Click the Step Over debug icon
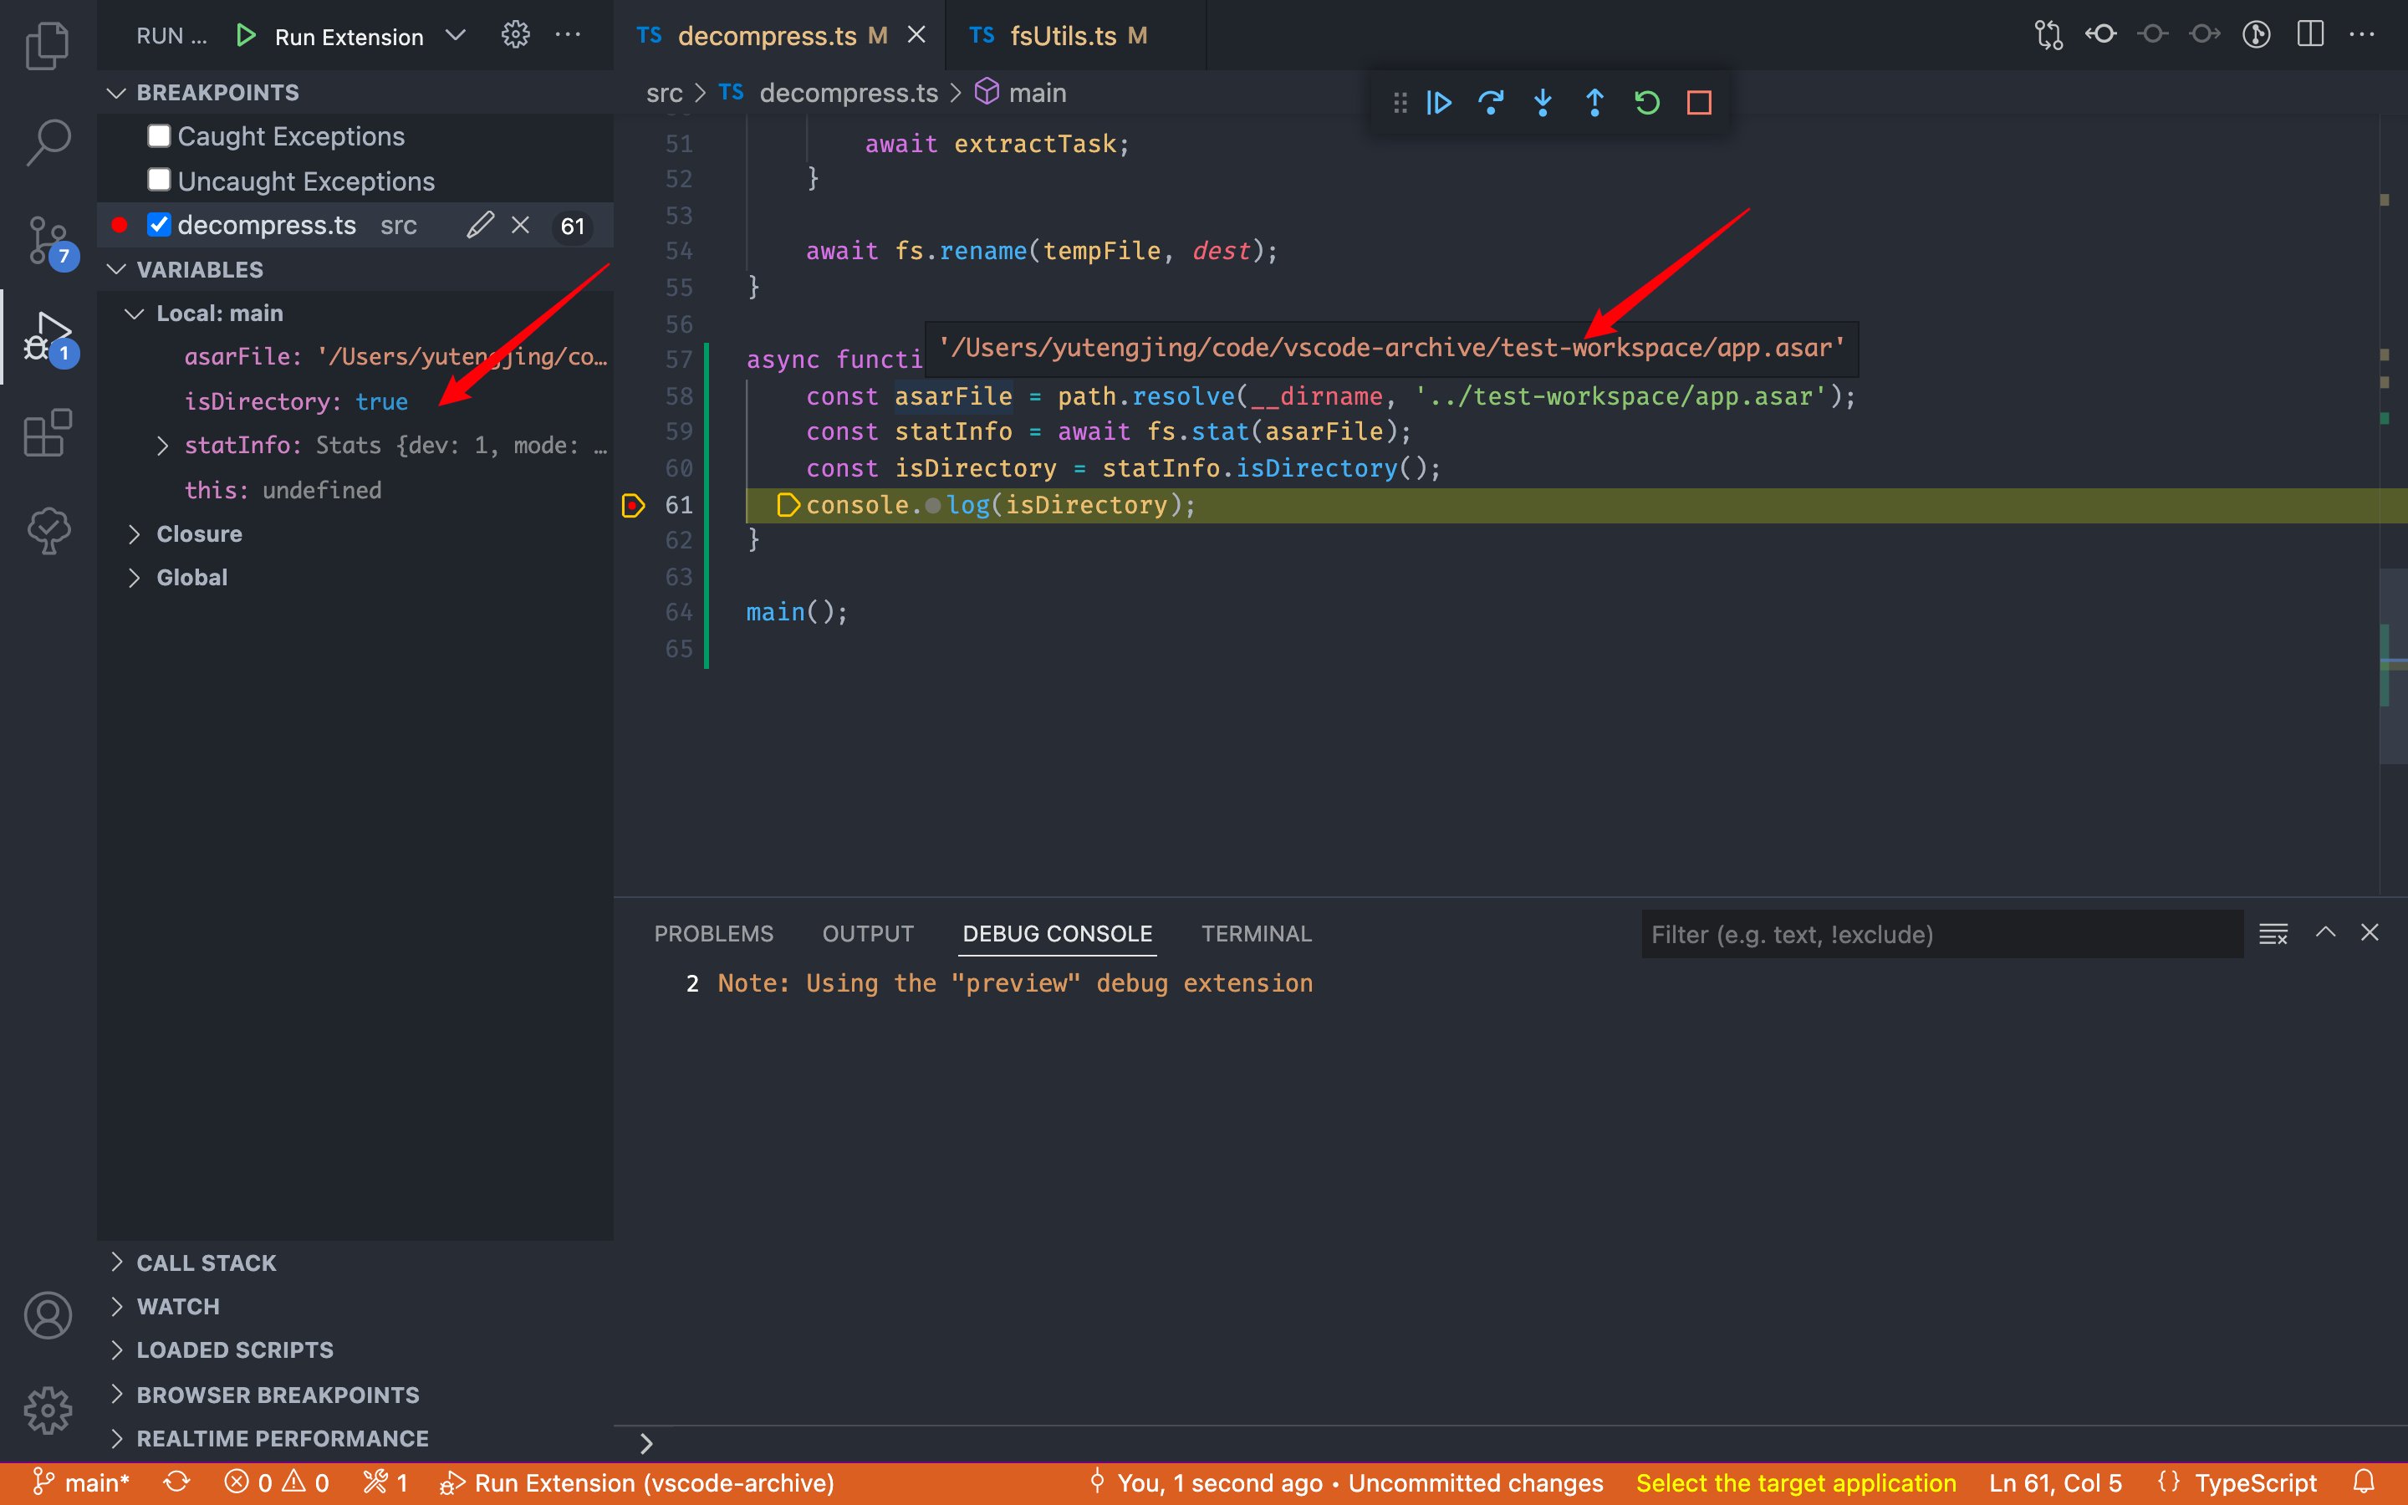The height and width of the screenshot is (1505, 2408). pyautogui.click(x=1491, y=101)
